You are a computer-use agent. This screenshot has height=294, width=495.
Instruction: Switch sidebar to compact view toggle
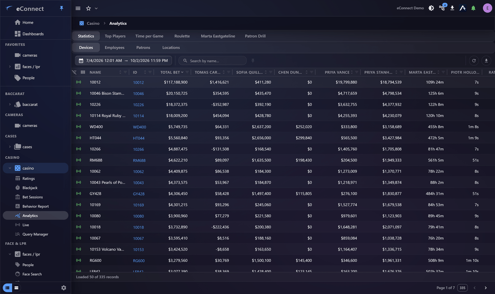pos(16,288)
